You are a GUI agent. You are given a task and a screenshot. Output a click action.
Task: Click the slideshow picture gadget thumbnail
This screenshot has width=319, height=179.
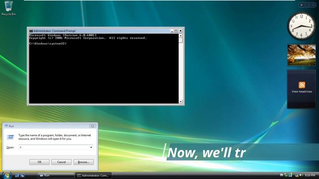(302, 55)
